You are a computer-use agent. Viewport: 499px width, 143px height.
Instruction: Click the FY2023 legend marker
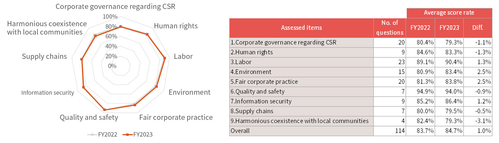pos(128,134)
